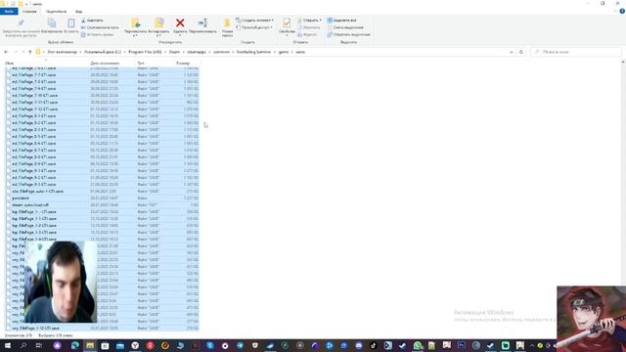Switch to the Вид (View) ribbon tab
Screen dimensions: 626x352
(78, 12)
